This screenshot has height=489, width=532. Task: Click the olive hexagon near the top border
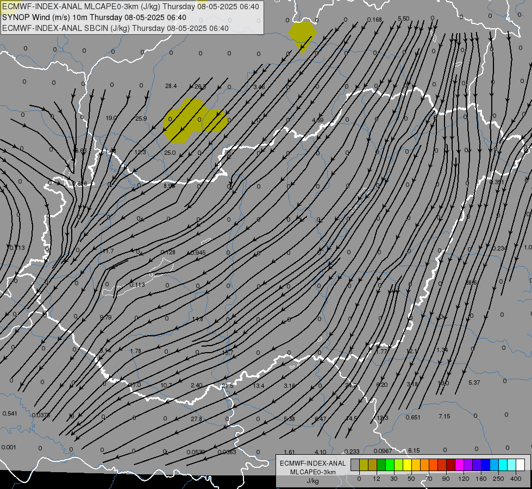302,36
